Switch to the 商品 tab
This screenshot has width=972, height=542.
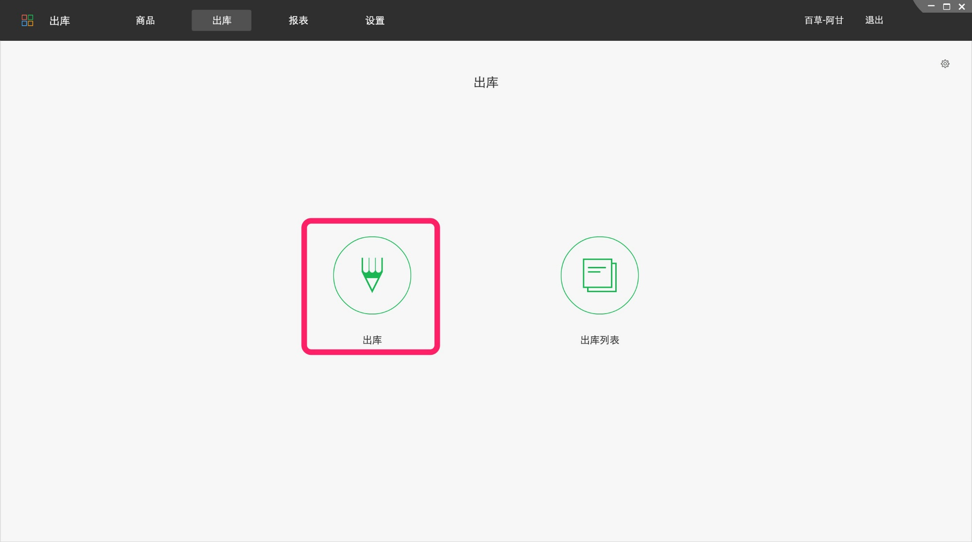(145, 20)
